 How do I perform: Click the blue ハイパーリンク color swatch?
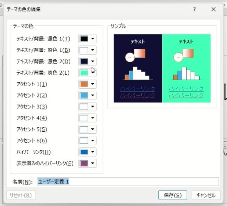(x=84, y=152)
